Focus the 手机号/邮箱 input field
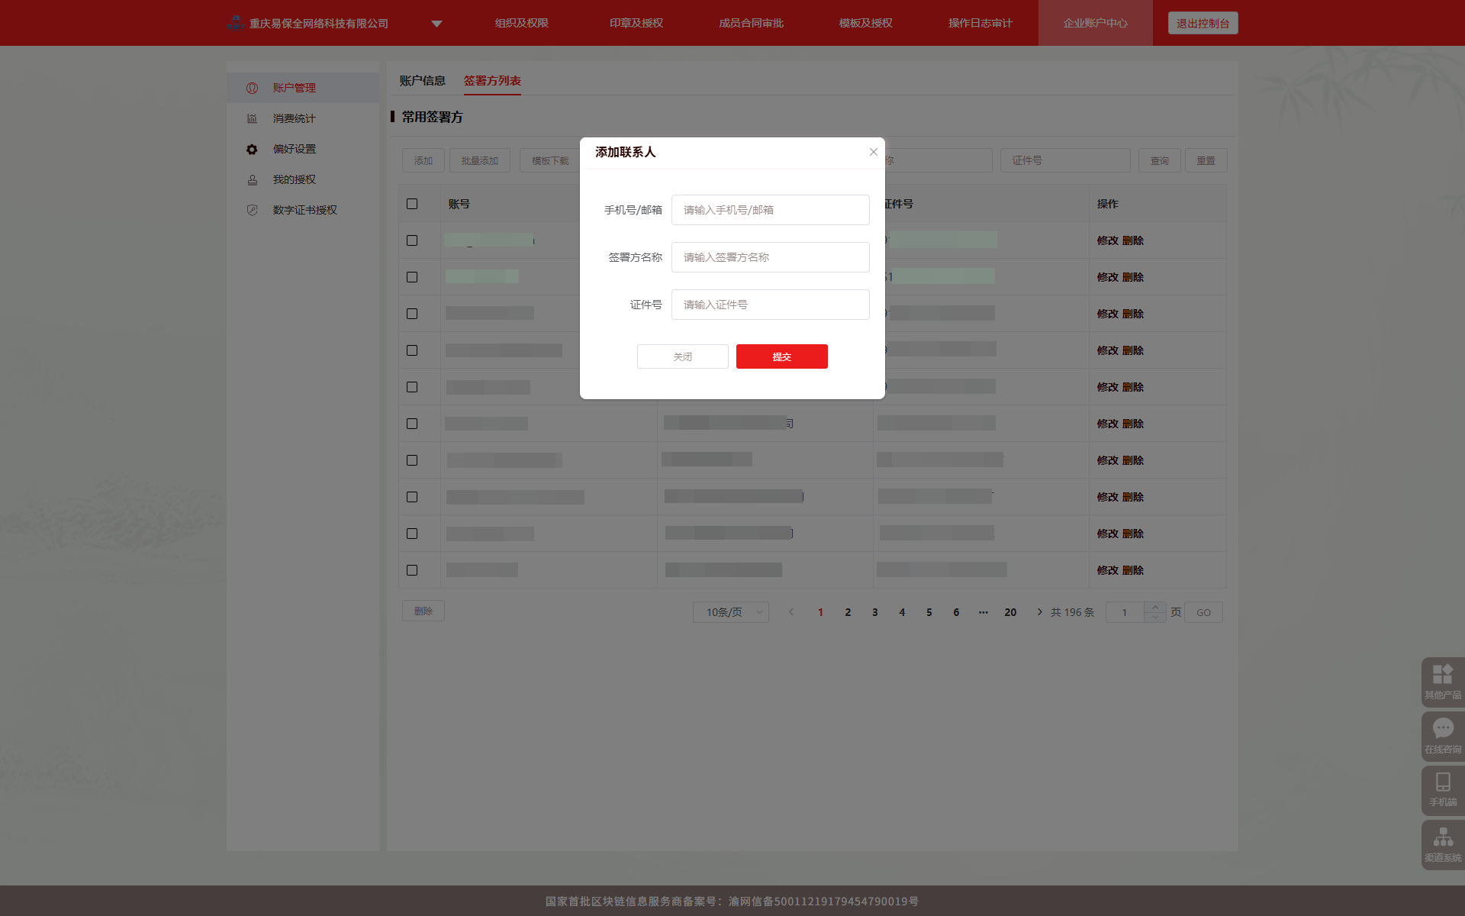The image size is (1465, 916). 770,210
